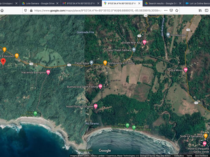Close the Unzipped tab
Viewport: 210px width, 157px height.
click(16, 3)
